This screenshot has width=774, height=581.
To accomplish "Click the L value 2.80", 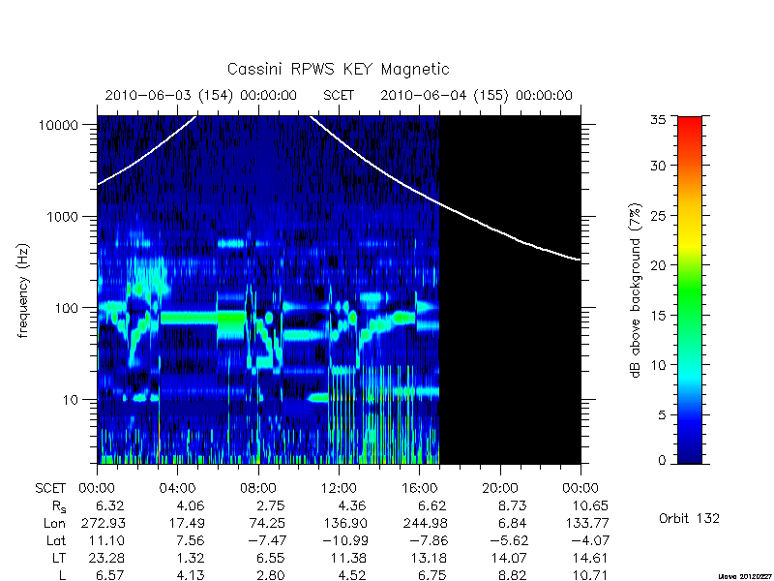I will (271, 575).
